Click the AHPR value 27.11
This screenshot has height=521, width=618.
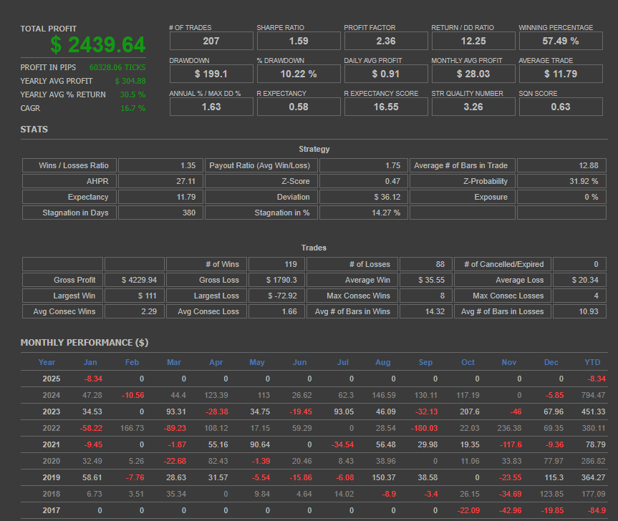pyautogui.click(x=185, y=181)
